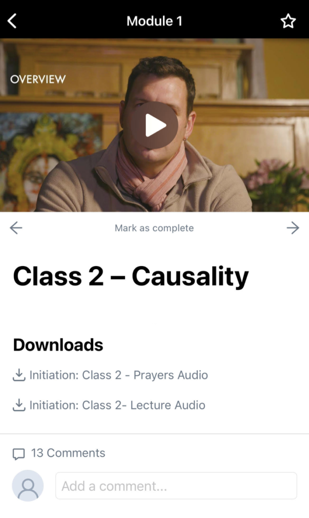Viewport: 309px width, 518px height.
Task: Tap the OVERVIEW label on the video
Action: 38,79
